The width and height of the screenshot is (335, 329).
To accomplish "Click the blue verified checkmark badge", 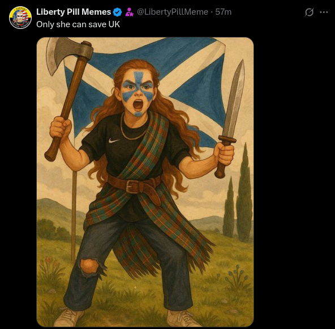I will (117, 12).
